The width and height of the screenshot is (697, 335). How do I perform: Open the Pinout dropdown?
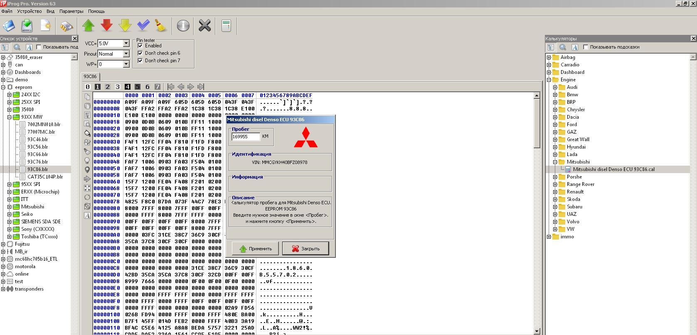126,54
